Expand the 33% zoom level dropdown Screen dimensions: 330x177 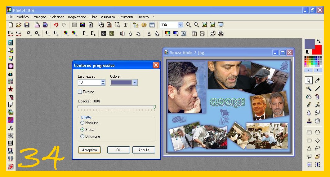point(180,25)
